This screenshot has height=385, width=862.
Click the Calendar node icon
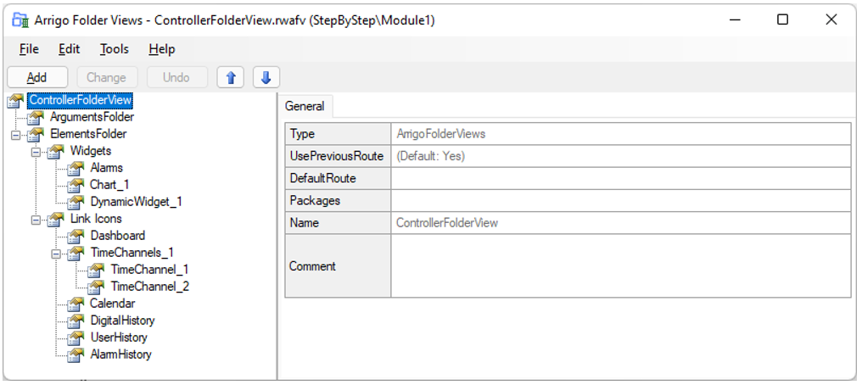[76, 304]
